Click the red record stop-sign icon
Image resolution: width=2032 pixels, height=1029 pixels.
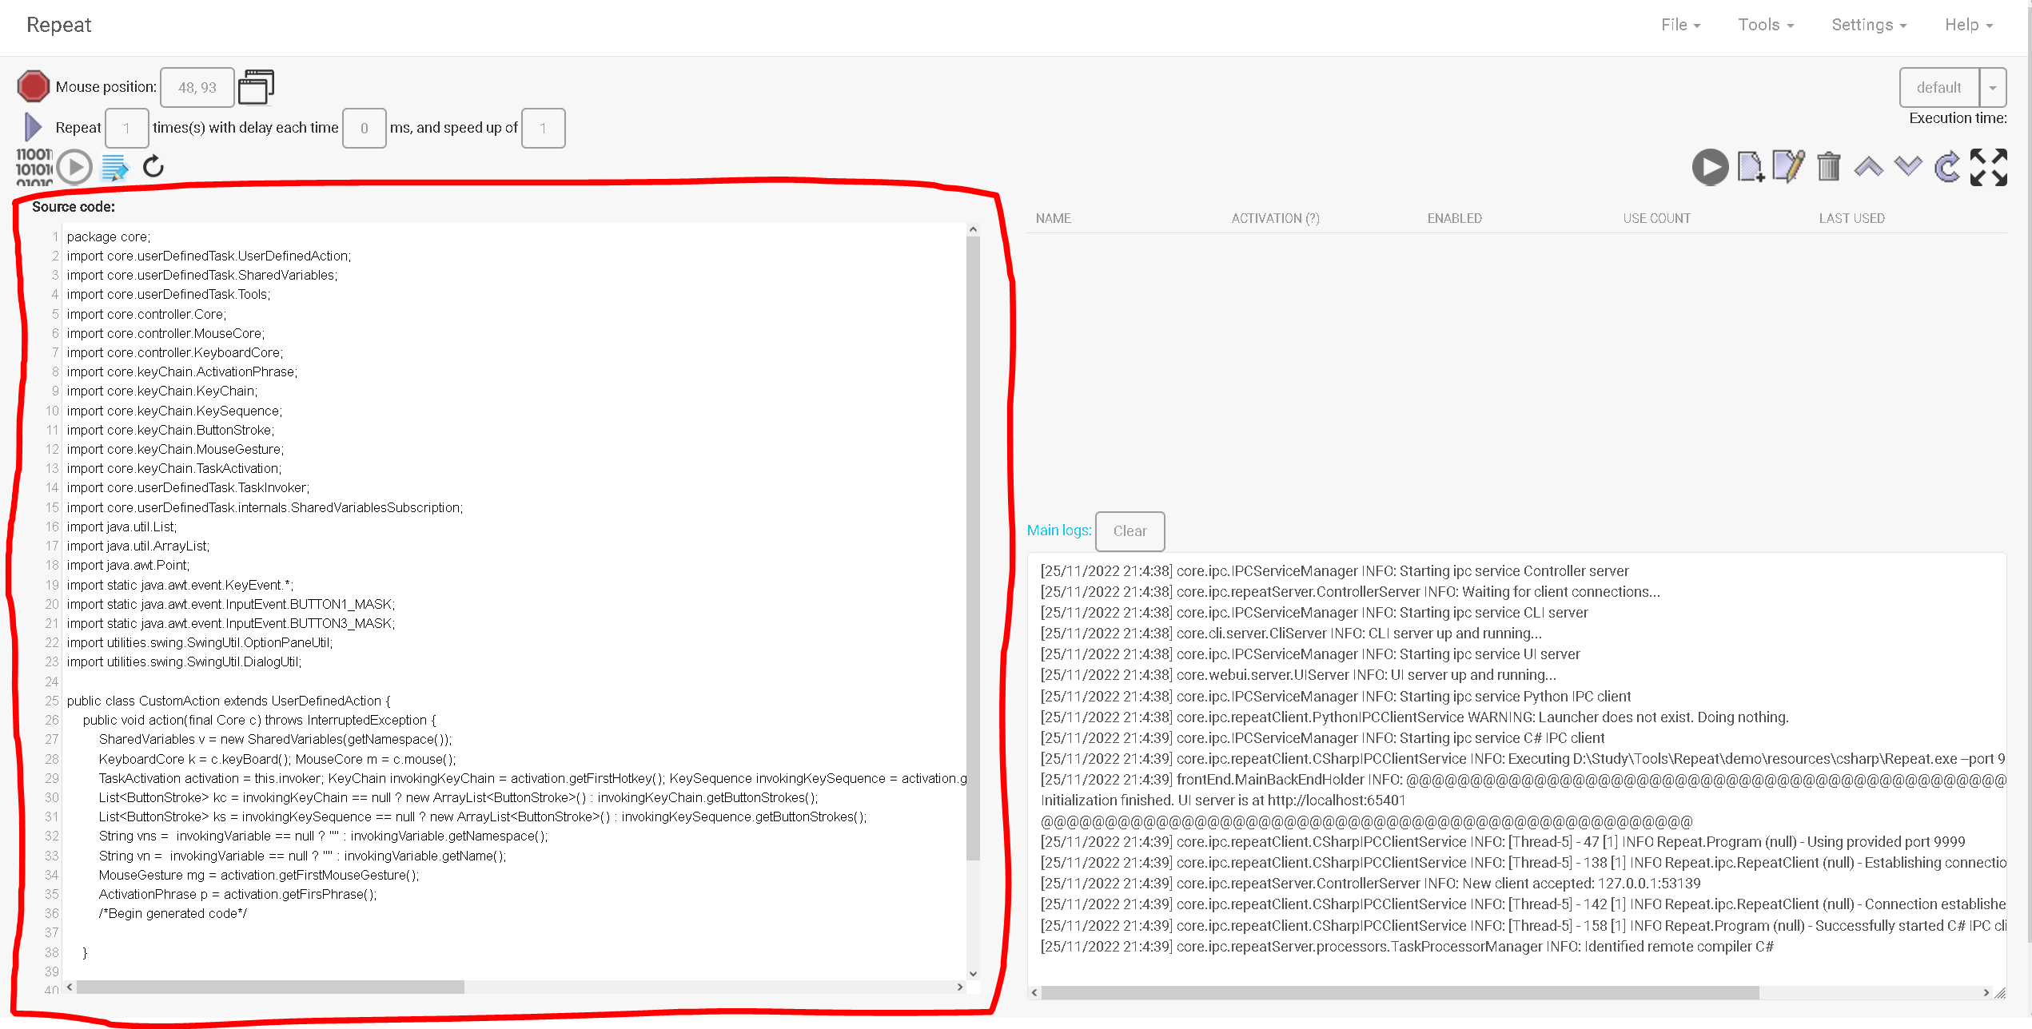(x=33, y=86)
